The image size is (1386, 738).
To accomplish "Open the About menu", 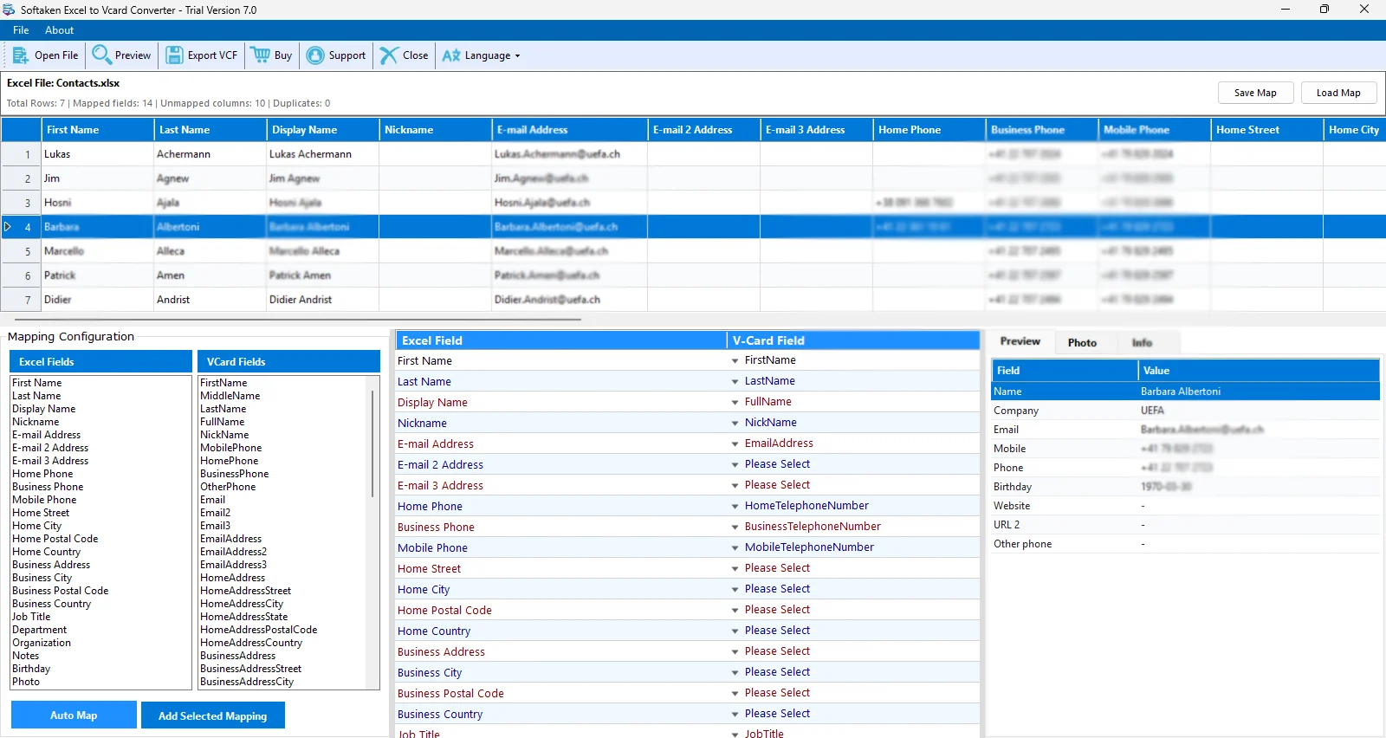I will click(59, 30).
